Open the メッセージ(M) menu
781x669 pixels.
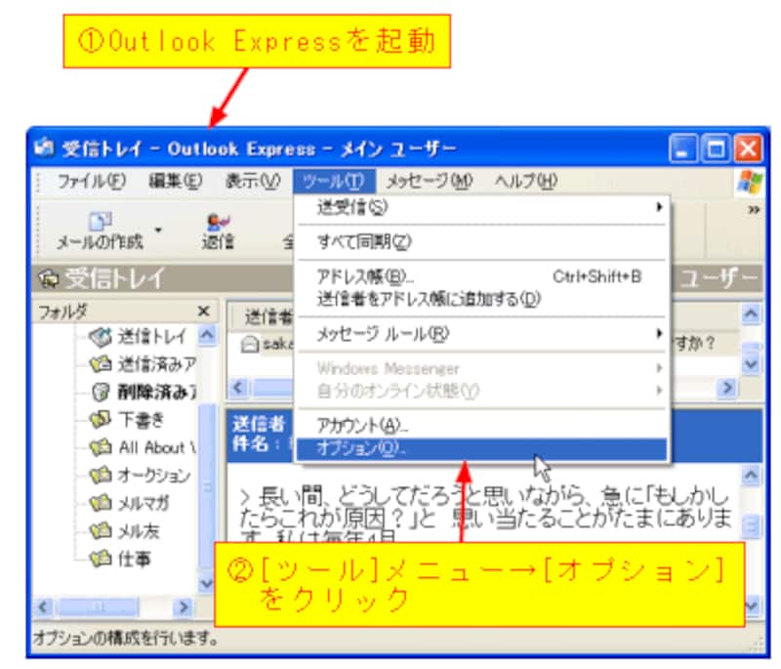pos(430,181)
